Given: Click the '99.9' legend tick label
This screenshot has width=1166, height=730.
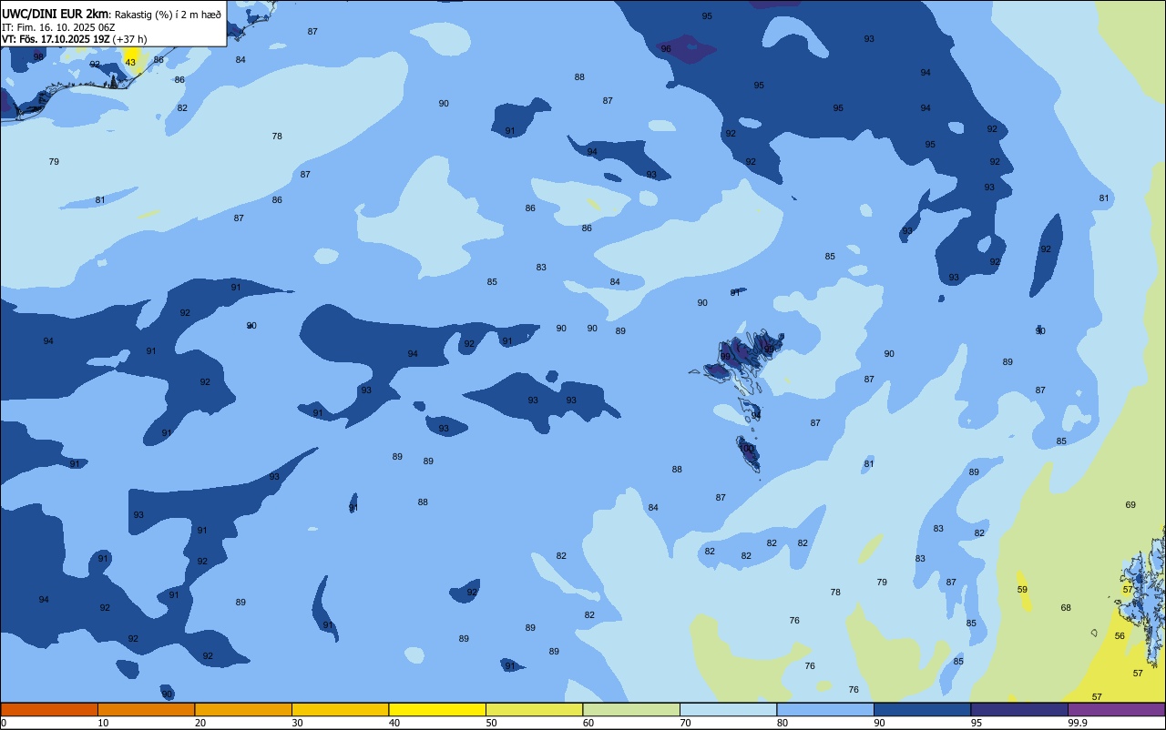Looking at the screenshot, I should pyautogui.click(x=1078, y=723).
